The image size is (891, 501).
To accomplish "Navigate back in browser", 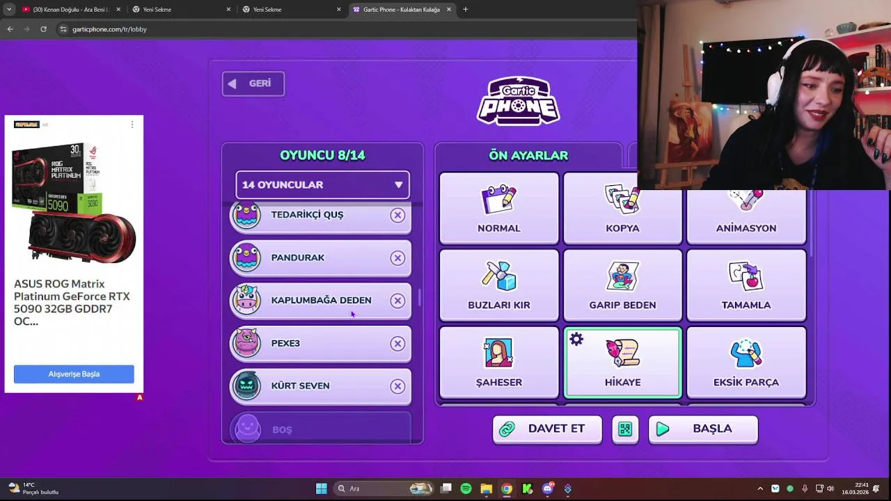I will (x=10, y=29).
